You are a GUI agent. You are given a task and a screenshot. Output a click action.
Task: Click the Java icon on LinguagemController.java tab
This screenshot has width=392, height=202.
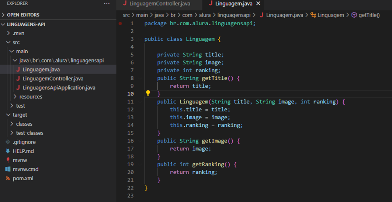(125, 3)
